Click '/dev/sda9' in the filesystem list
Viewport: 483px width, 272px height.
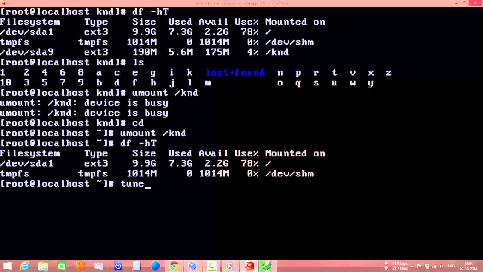tap(27, 53)
